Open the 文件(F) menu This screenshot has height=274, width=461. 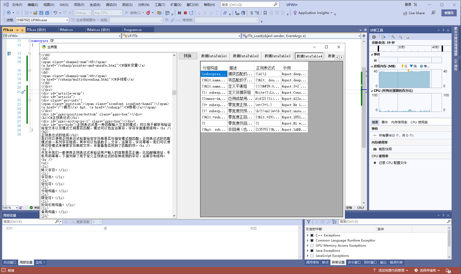pyautogui.click(x=17, y=5)
